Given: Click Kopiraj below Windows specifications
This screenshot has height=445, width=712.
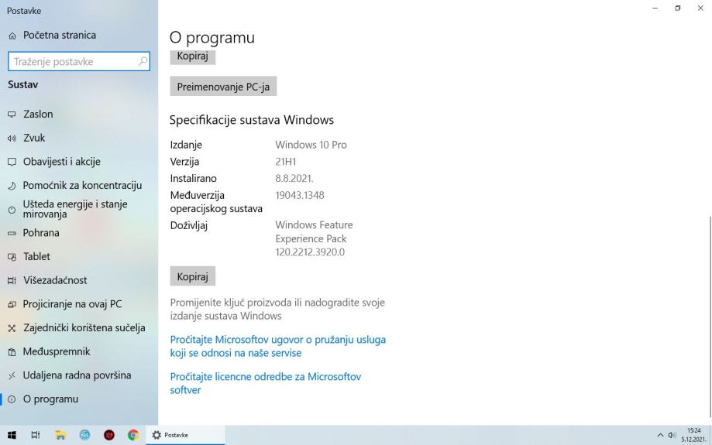Looking at the screenshot, I should point(193,276).
